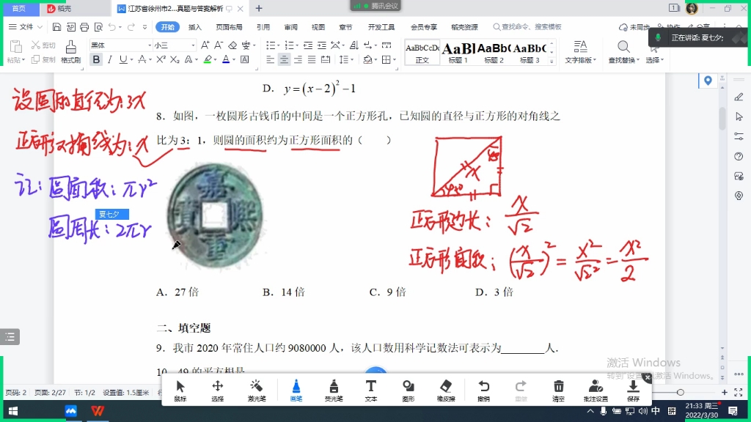Toggle bold formatting on selected text

(97, 59)
